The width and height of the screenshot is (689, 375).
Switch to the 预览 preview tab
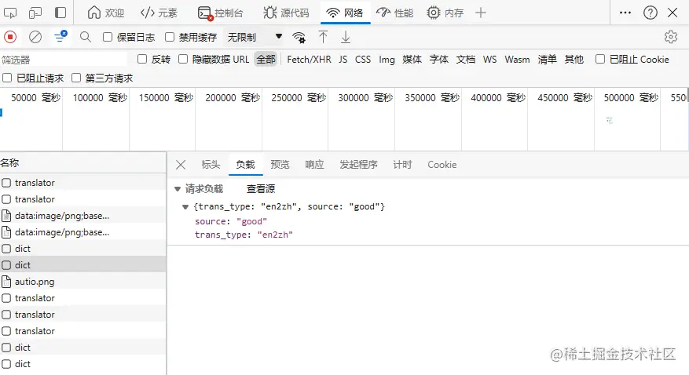point(280,165)
